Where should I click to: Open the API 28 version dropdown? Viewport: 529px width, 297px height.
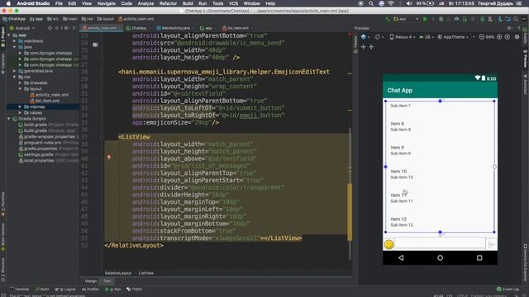coord(427,37)
